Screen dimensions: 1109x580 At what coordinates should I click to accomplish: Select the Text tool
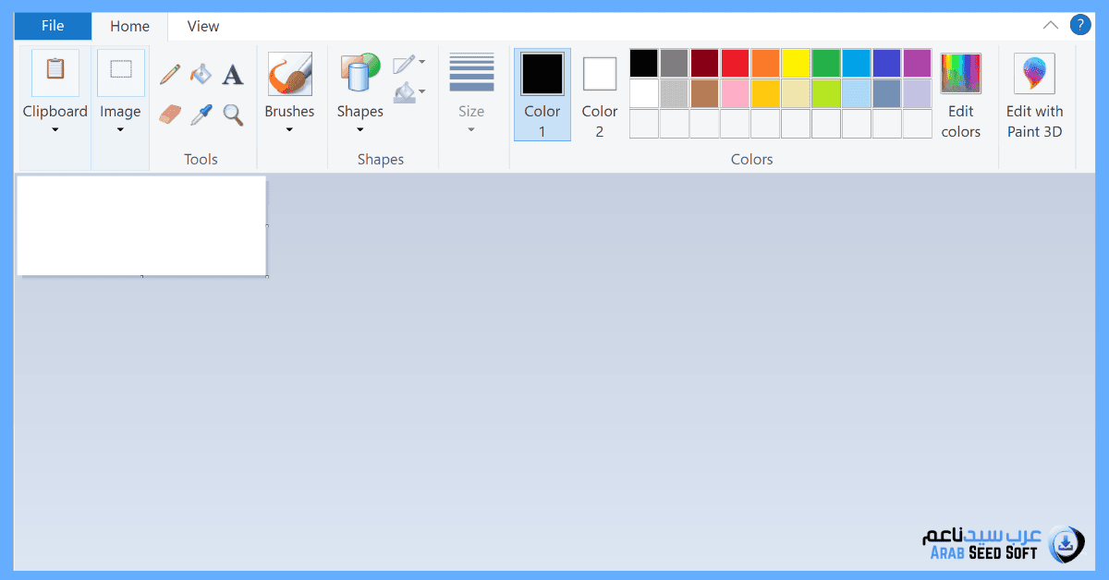[x=233, y=74]
